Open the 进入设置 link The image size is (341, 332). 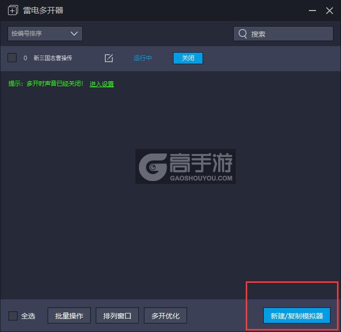[102, 84]
